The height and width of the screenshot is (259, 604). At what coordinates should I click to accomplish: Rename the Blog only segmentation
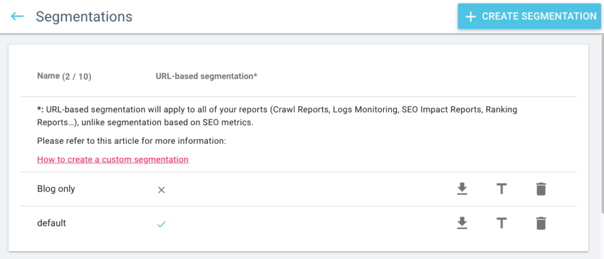[501, 189]
